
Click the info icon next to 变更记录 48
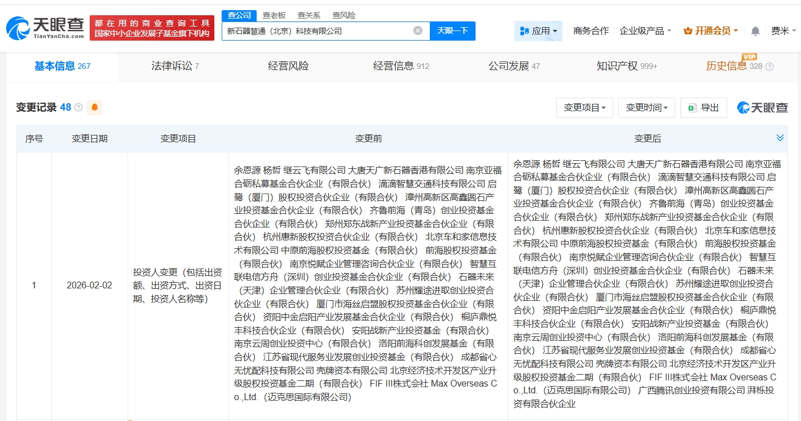(x=78, y=107)
